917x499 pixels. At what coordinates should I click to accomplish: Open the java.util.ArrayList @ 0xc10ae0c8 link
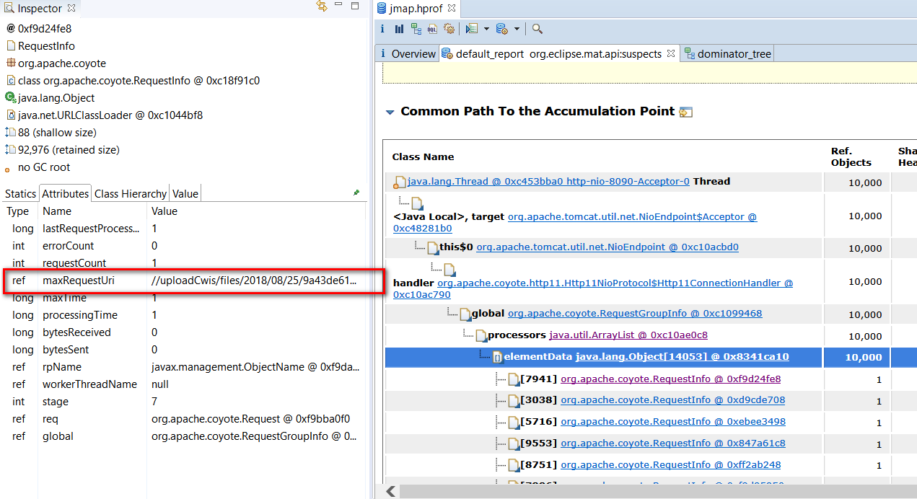(x=628, y=335)
